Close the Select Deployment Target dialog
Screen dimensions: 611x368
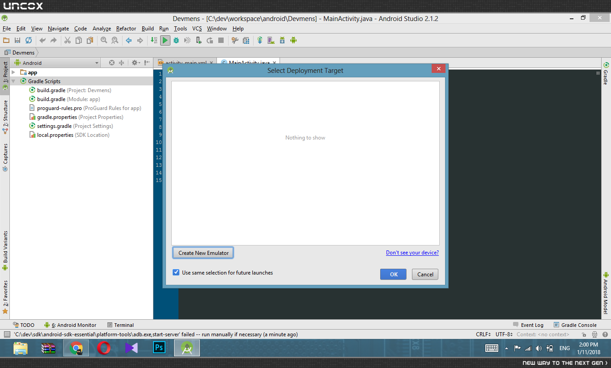[x=438, y=69]
